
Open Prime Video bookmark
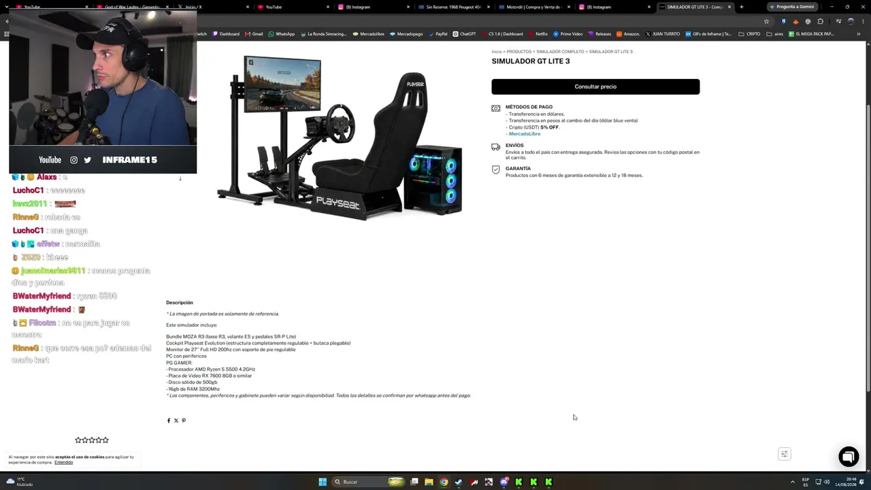[568, 34]
